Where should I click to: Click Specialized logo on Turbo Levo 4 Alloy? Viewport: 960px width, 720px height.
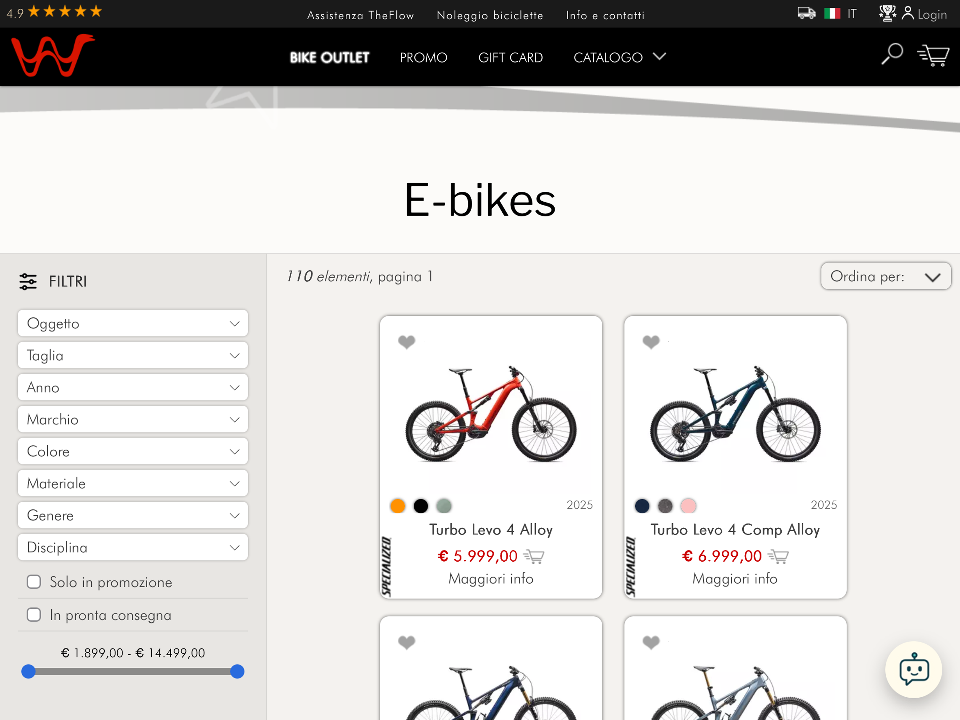386,567
